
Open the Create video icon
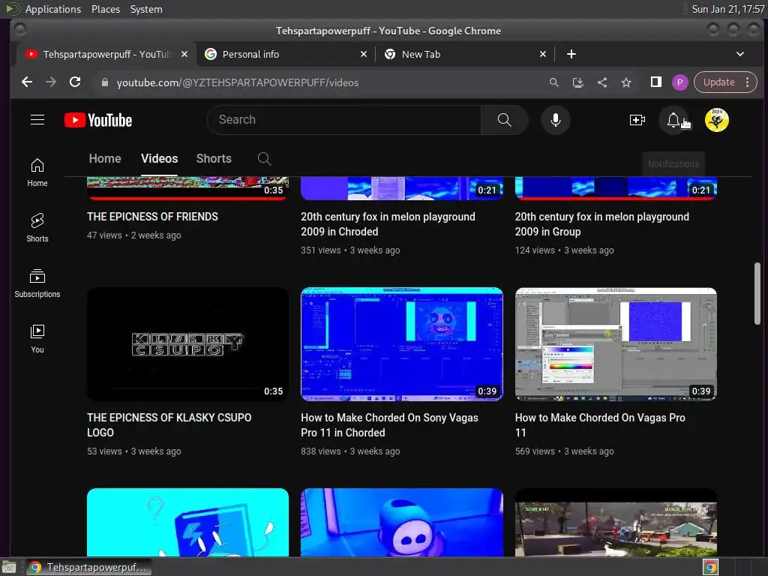(x=637, y=120)
